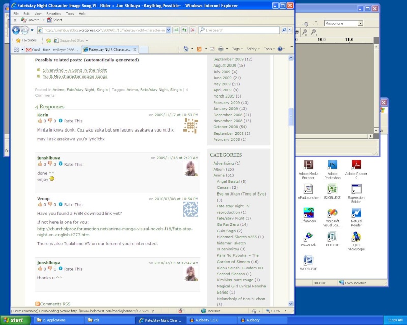Click the Comments RSS feed icon
The image size is (407, 325).
click(37, 304)
